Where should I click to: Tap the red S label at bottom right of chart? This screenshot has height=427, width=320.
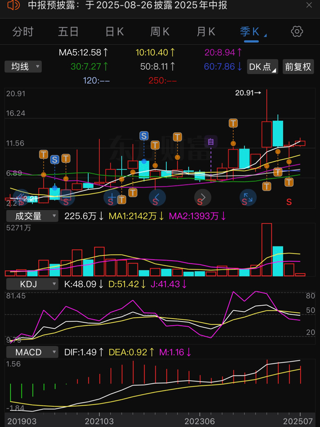(x=289, y=202)
